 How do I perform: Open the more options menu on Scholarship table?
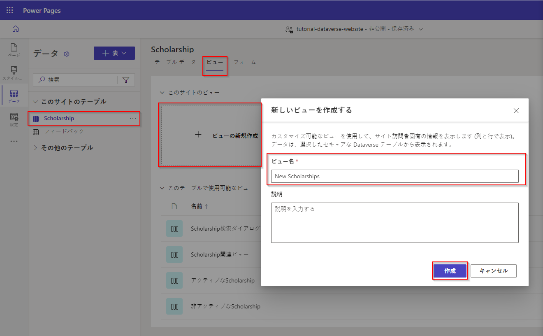coord(132,118)
